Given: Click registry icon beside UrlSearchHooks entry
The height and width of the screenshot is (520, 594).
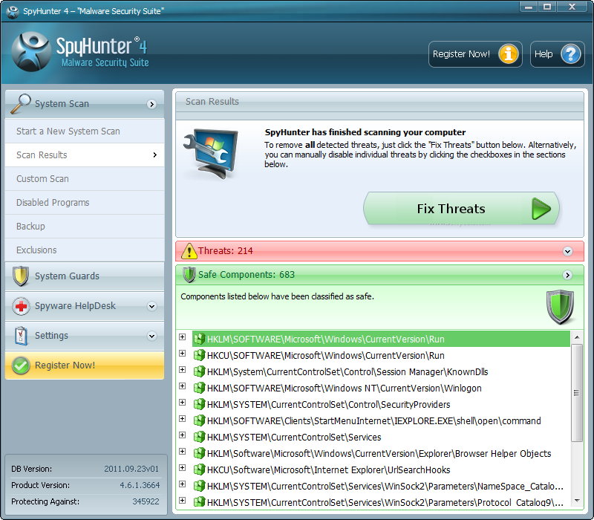Looking at the screenshot, I should [199, 469].
